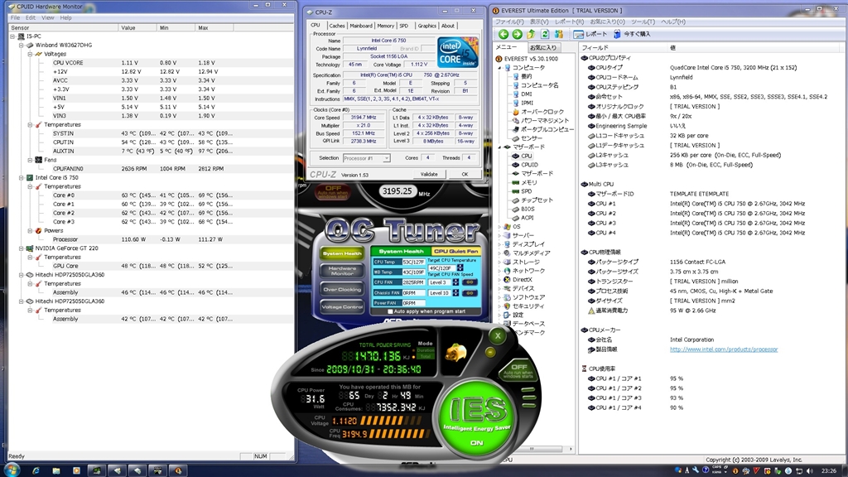Open the Target CPU FAN Speed Level 3 dropdown
The width and height of the screenshot is (848, 477).
[x=441, y=282]
